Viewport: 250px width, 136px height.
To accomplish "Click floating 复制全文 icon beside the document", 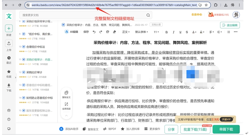I will (x=66, y=95).
